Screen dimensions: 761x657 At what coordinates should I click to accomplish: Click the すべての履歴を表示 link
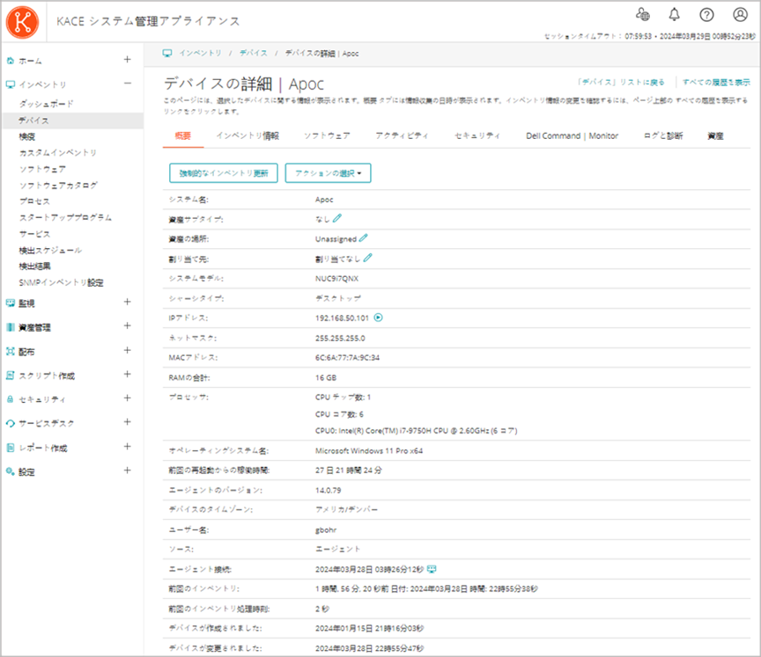click(716, 82)
